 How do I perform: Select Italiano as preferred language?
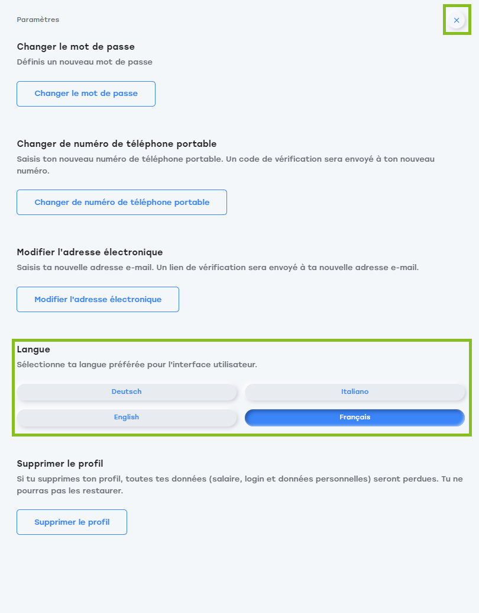tap(355, 391)
